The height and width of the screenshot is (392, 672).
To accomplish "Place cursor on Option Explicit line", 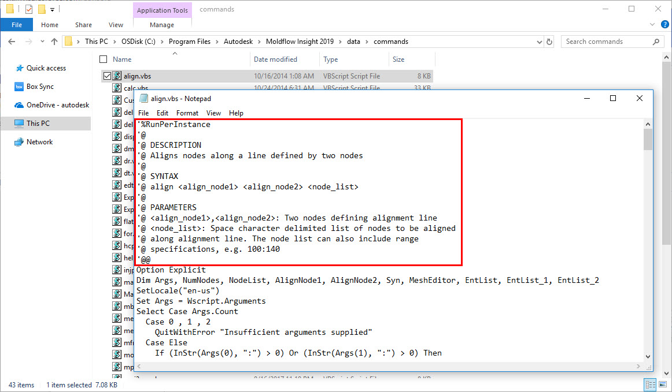I will 171,270.
